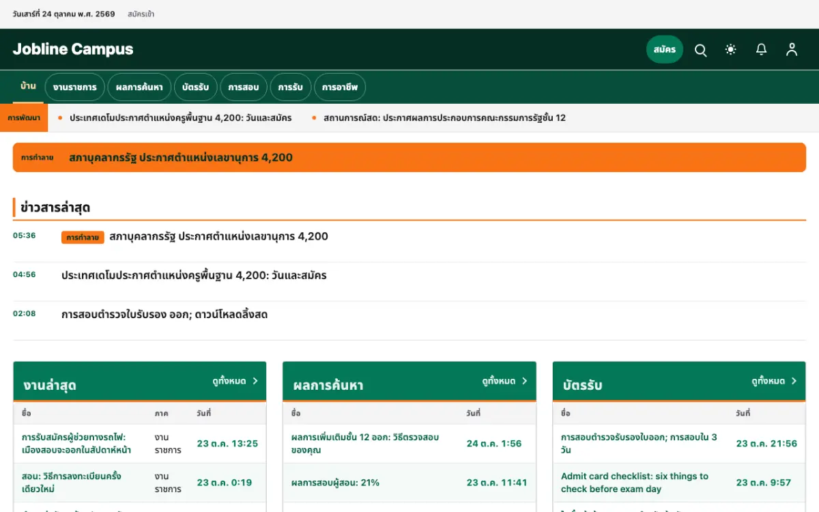The image size is (819, 512).
Task: Open job row การรับสมัครผู้ช่วยทางรถไฟ
Action: coord(76,444)
